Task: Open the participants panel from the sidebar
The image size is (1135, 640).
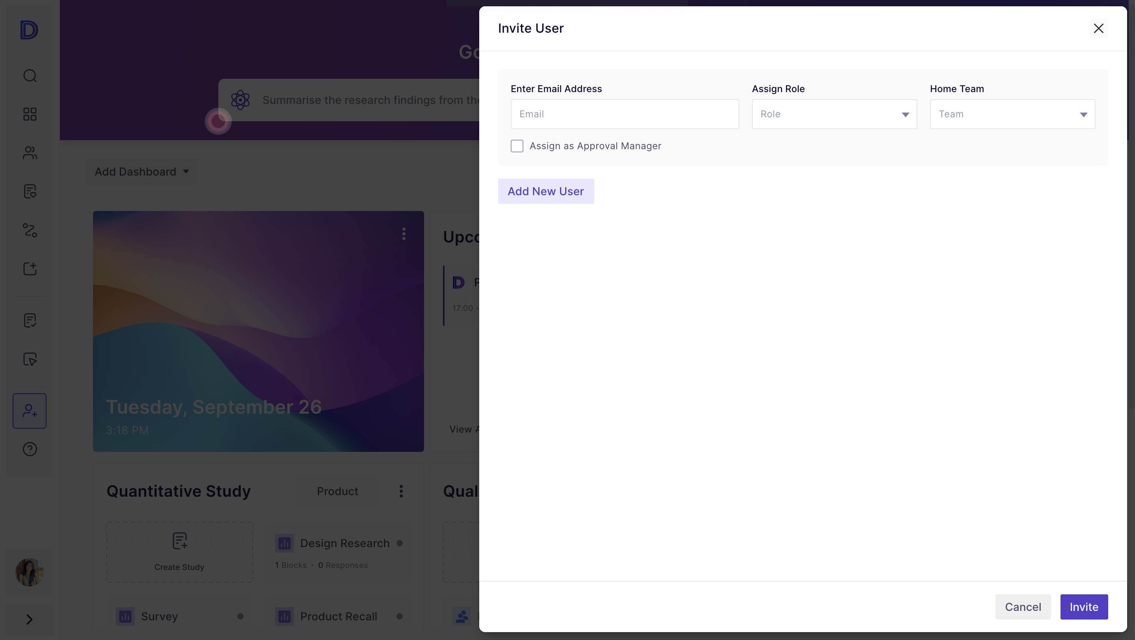Action: 29,153
